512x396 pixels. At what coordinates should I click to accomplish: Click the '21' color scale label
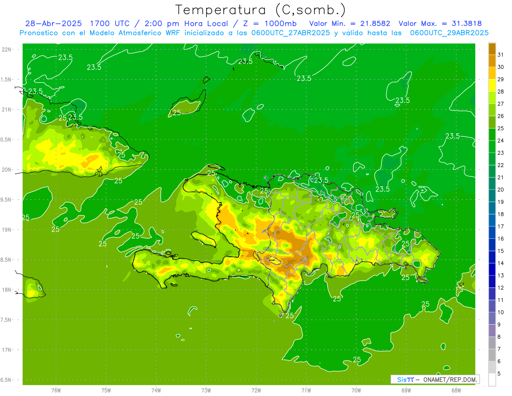pos(501,177)
